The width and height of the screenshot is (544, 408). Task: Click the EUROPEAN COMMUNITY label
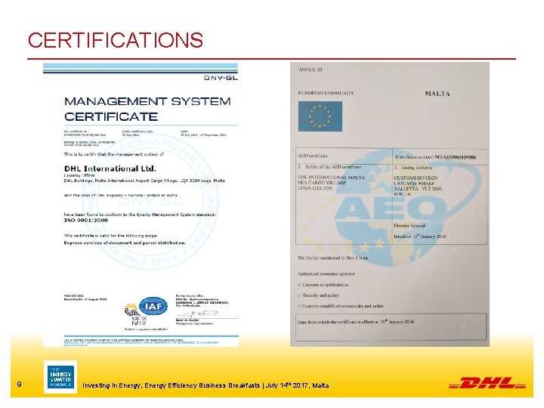pos(326,93)
